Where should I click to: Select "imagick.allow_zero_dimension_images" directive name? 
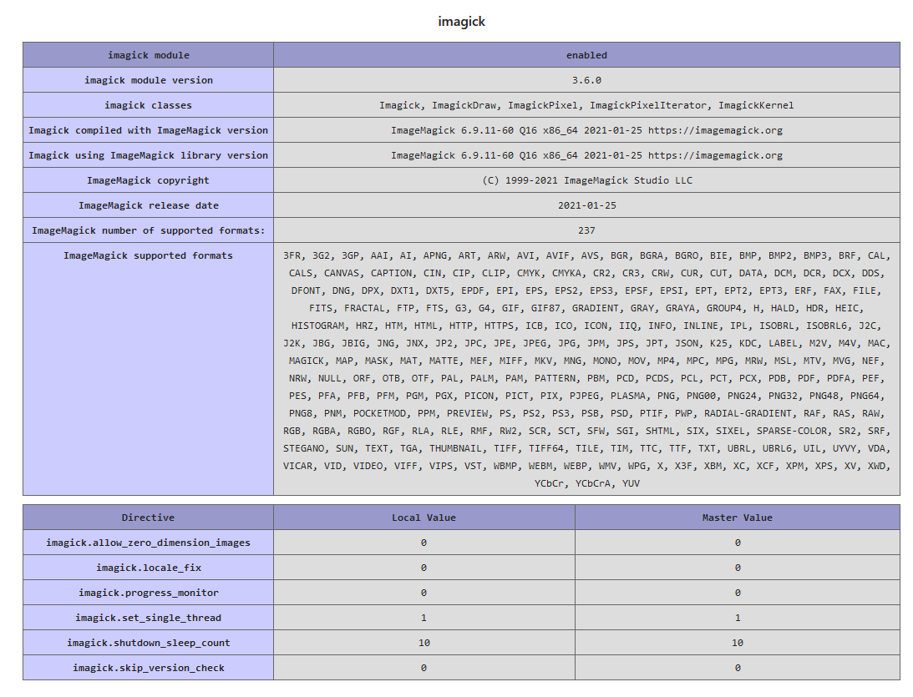(x=148, y=543)
